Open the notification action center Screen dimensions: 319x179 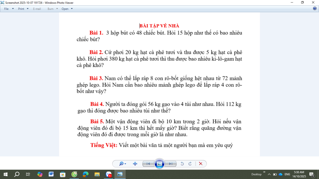312,174
